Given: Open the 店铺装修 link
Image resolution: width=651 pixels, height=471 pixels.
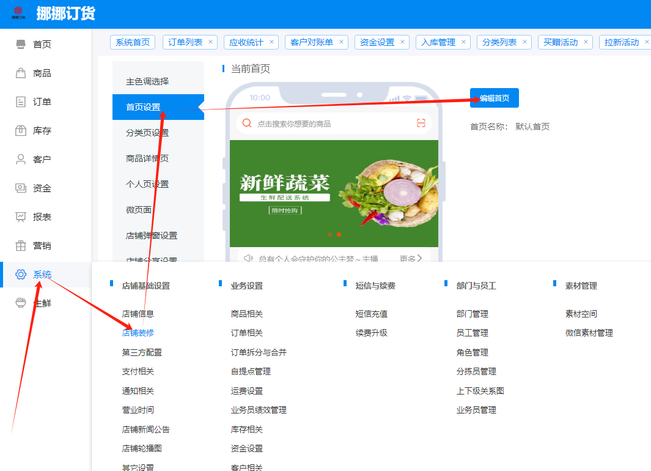Looking at the screenshot, I should pyautogui.click(x=138, y=333).
